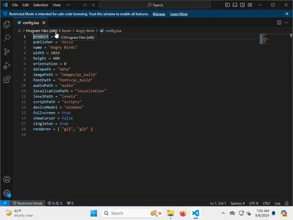Screen dimensions: 293x220
Task: Click the taskbar Search box
Action: [132, 213]
